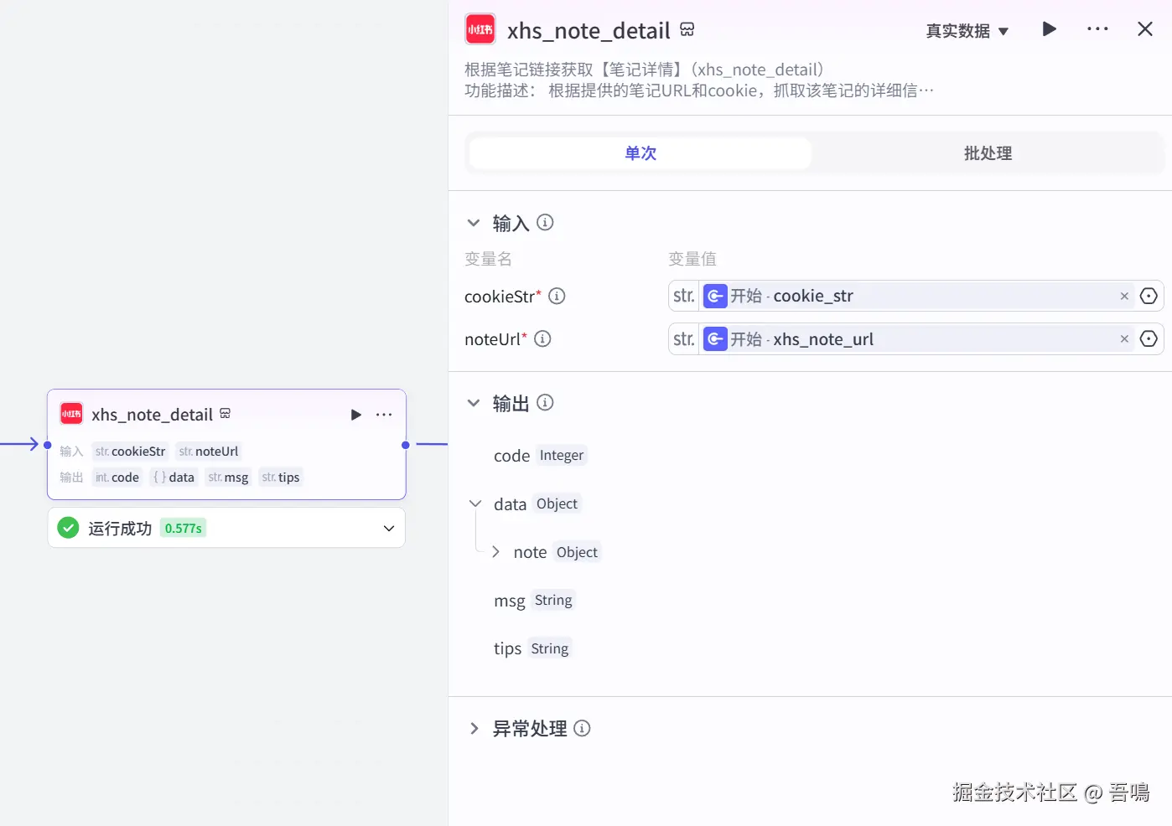Screen dimensions: 1172x826
Task: Select the canvas node title xhs_note_detail
Action: point(152,415)
